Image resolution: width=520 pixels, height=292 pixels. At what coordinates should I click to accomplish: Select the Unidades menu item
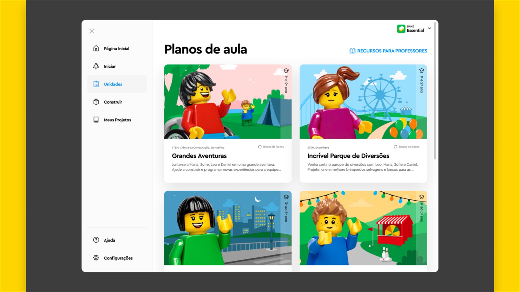[x=117, y=84]
